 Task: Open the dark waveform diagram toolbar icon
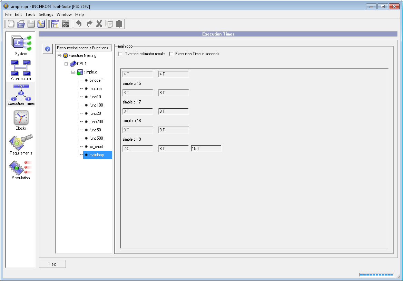point(66,24)
